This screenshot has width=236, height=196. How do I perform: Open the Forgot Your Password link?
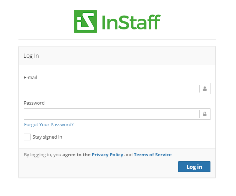[49, 125]
